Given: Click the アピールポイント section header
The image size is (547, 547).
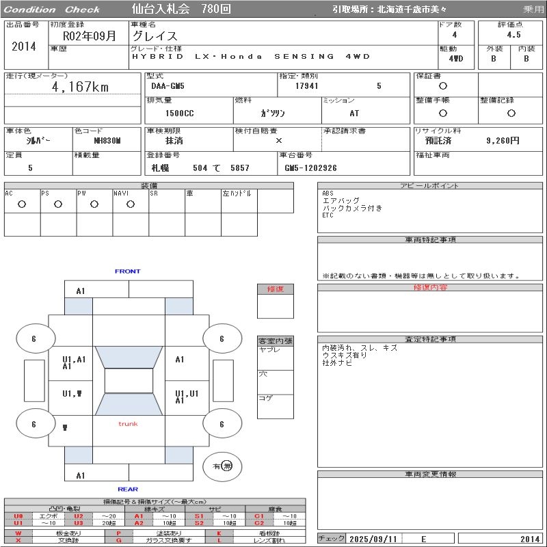Looking at the screenshot, I should click(429, 186).
